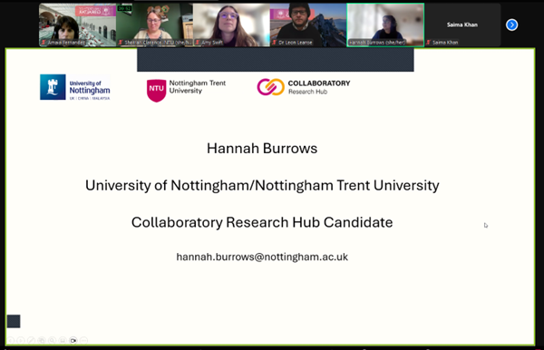Click the 'Hannah Burrows' title text
The height and width of the screenshot is (350, 544).
[262, 149]
